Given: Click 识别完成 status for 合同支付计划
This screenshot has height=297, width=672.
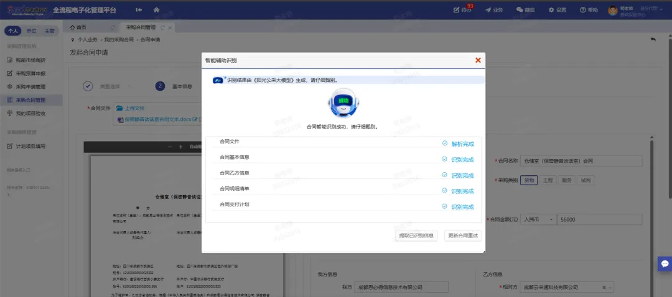Looking at the screenshot, I should [x=462, y=207].
